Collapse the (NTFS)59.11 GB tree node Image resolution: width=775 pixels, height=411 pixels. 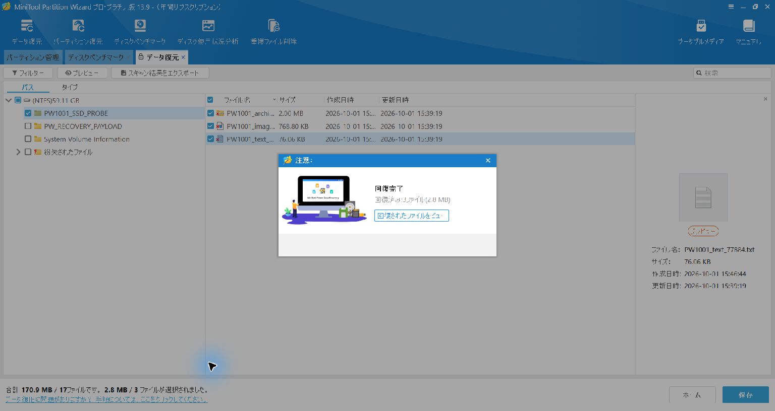[9, 100]
